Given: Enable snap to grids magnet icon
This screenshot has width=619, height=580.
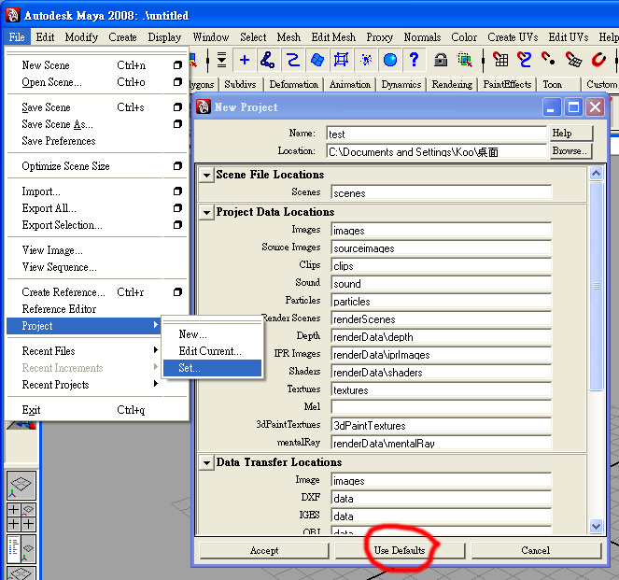Looking at the screenshot, I should click(x=500, y=60).
